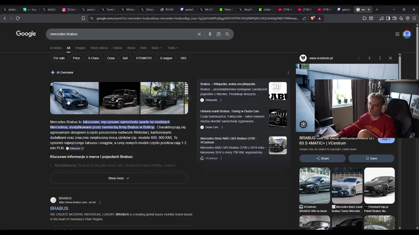Show the next image in the preview panel
Screen dimensions: 419x235
(369, 58)
